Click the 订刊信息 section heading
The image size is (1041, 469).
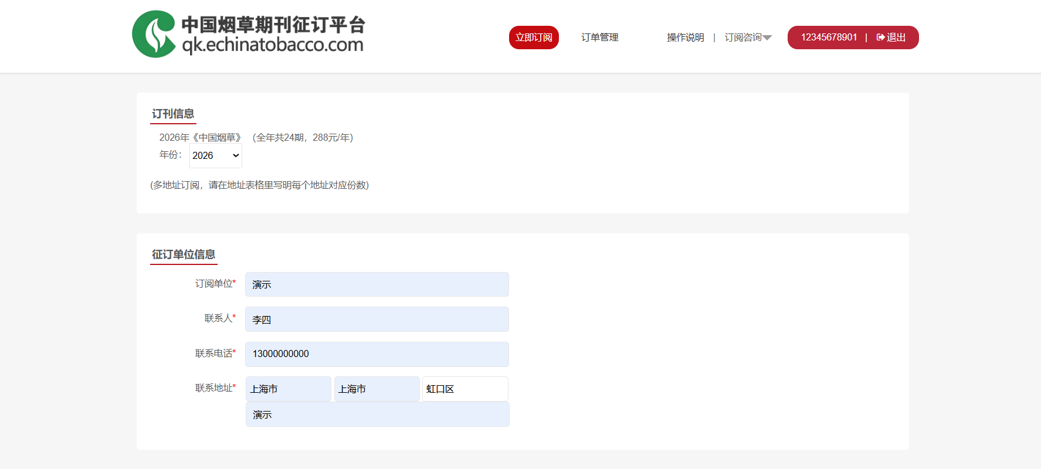point(173,114)
